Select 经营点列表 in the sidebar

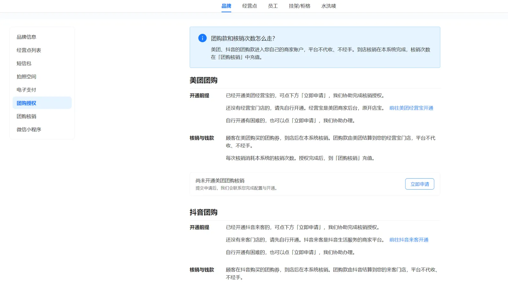coord(42,50)
